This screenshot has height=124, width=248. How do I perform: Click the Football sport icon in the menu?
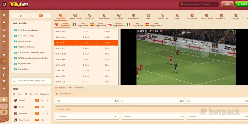tap(16, 100)
